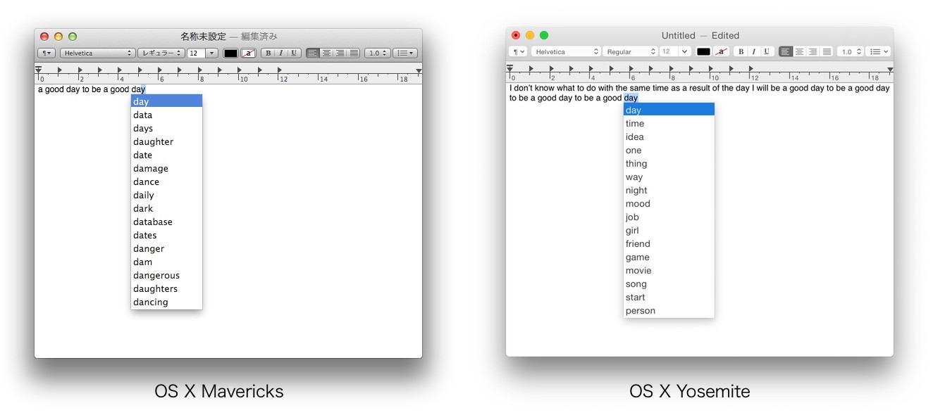Screen dimensions: 933x415
Task: Justify text in Mavericks window
Action: click(x=354, y=53)
